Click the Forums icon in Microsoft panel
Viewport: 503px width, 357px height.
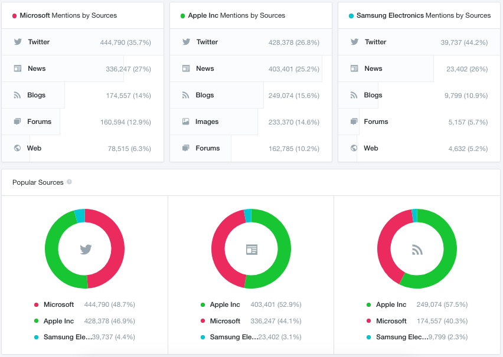tap(17, 121)
